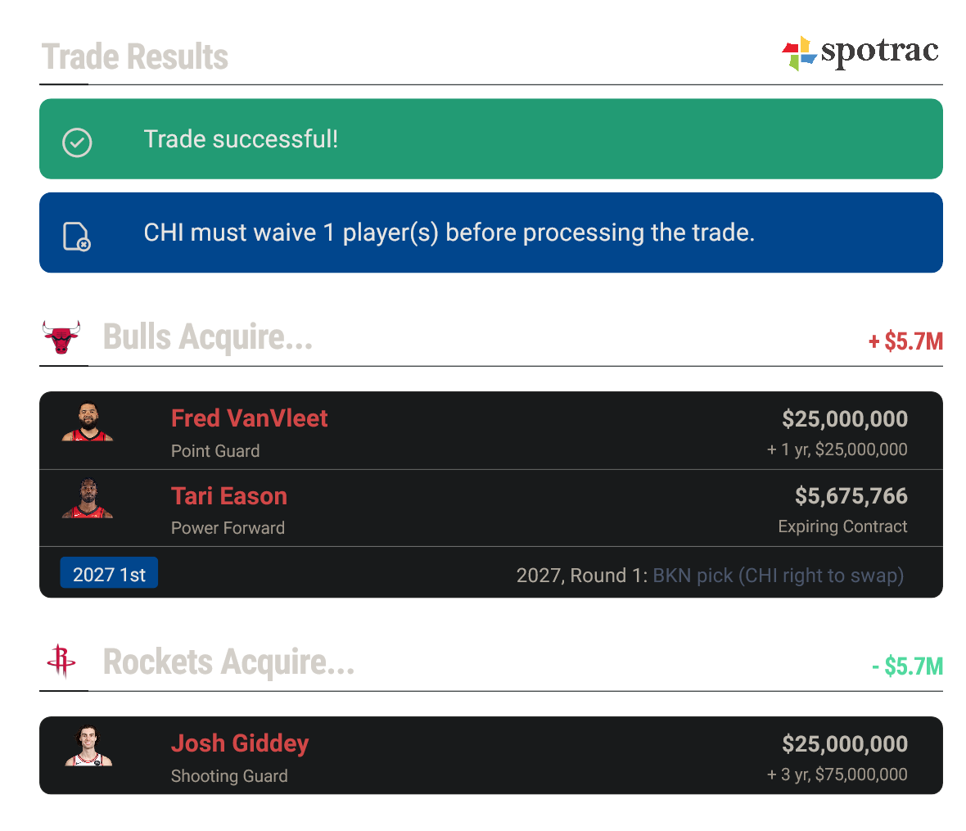
Task: Click the Spotrac logo
Action: pos(860,53)
